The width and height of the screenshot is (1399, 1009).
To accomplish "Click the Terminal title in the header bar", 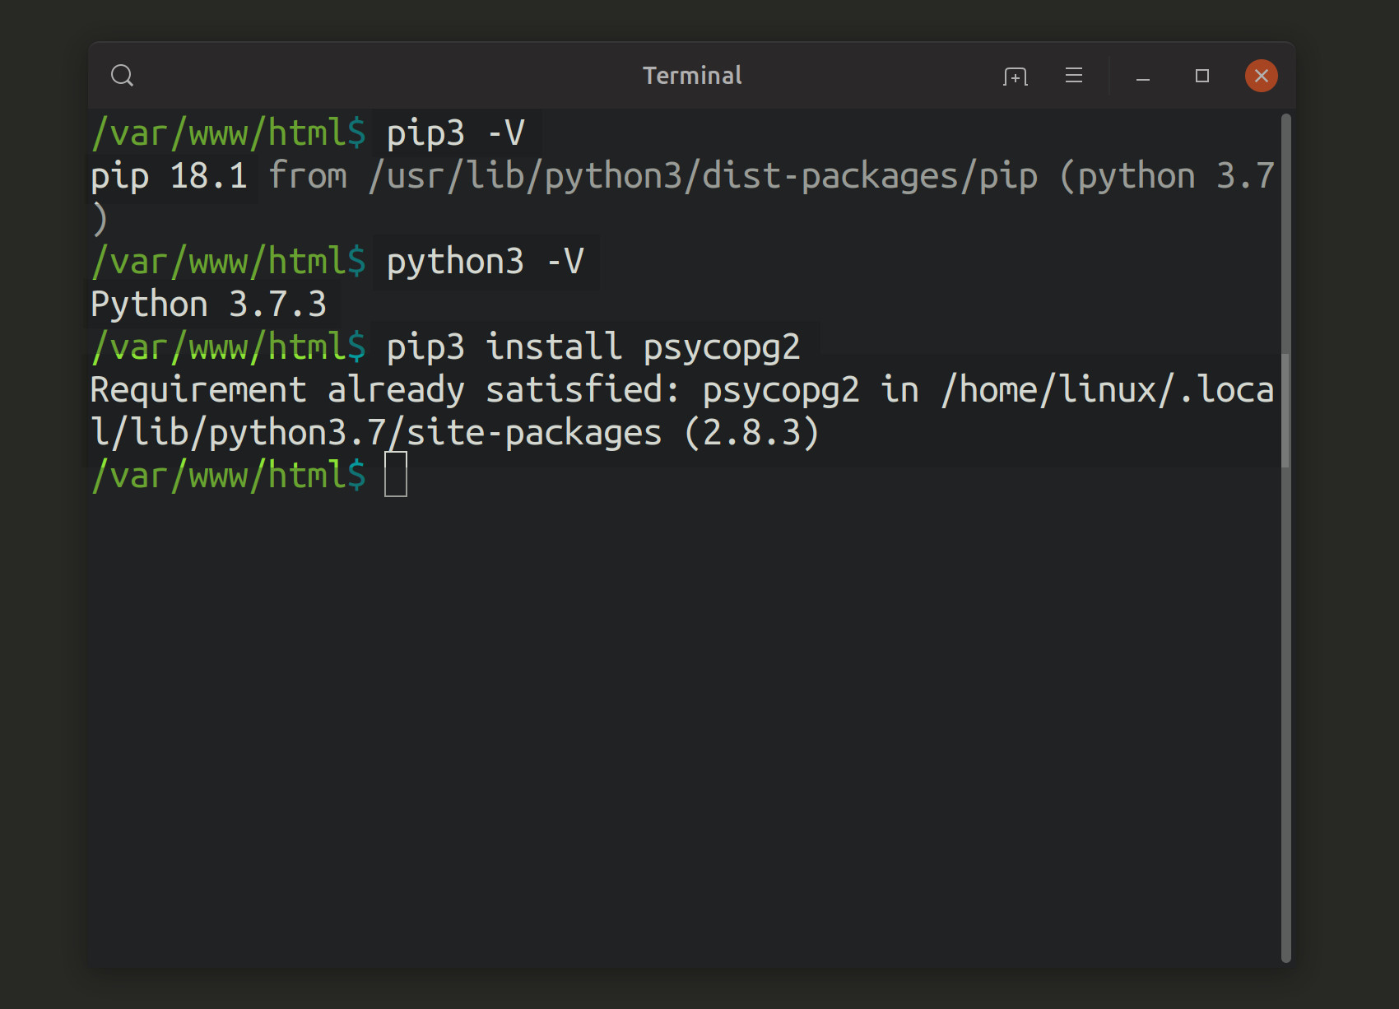I will [x=692, y=76].
